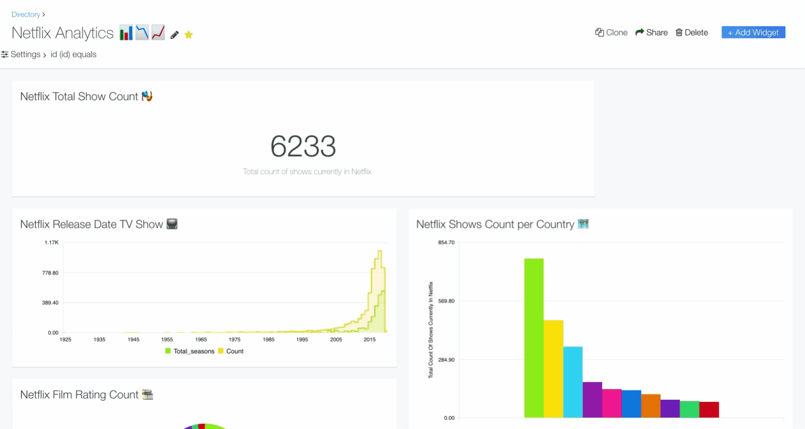This screenshot has height=429, width=805.
Task: Click the 'id (id) equals' filter
Action: click(x=74, y=54)
